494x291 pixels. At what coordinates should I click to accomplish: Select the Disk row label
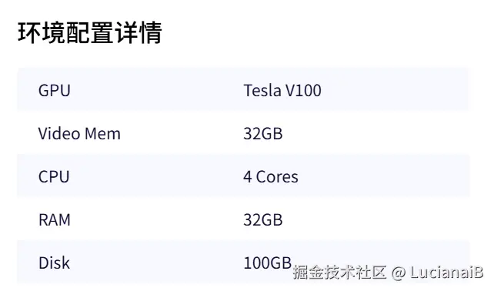click(54, 263)
